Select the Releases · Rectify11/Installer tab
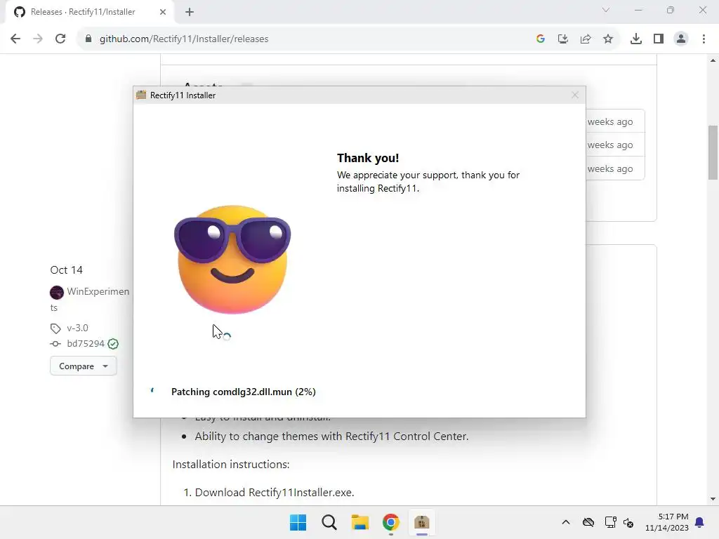This screenshot has height=539, width=719. (x=90, y=12)
